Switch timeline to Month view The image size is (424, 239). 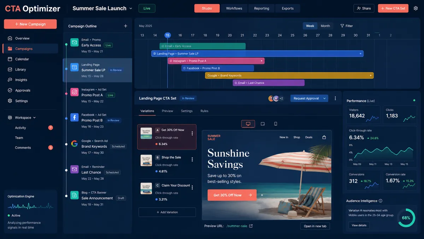[x=325, y=26]
